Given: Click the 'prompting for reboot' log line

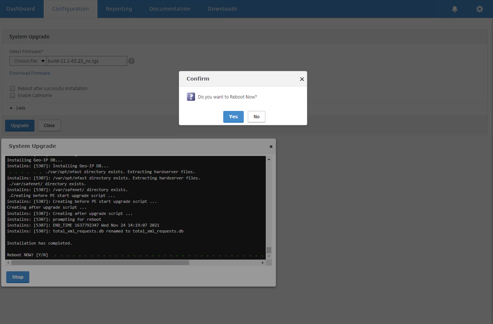Looking at the screenshot, I should pyautogui.click(x=54, y=219).
